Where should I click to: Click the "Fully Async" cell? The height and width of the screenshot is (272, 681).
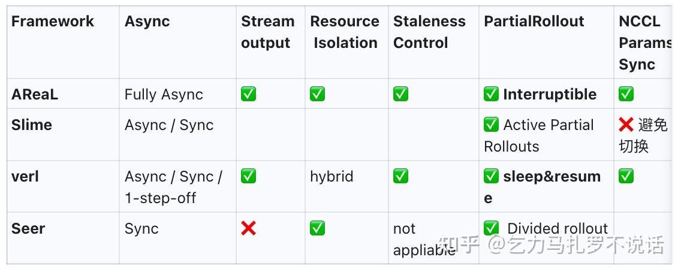tap(164, 94)
